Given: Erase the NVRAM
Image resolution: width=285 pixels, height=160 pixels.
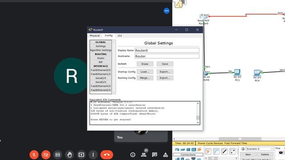Looking at the screenshot, I should tap(145, 64).
